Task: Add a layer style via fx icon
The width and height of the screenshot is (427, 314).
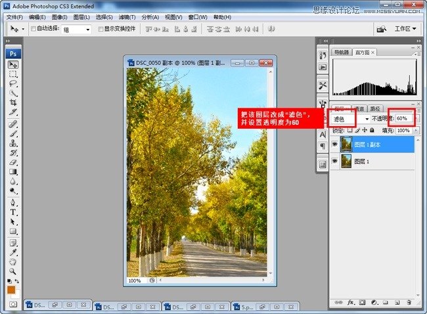Action: 351,302
